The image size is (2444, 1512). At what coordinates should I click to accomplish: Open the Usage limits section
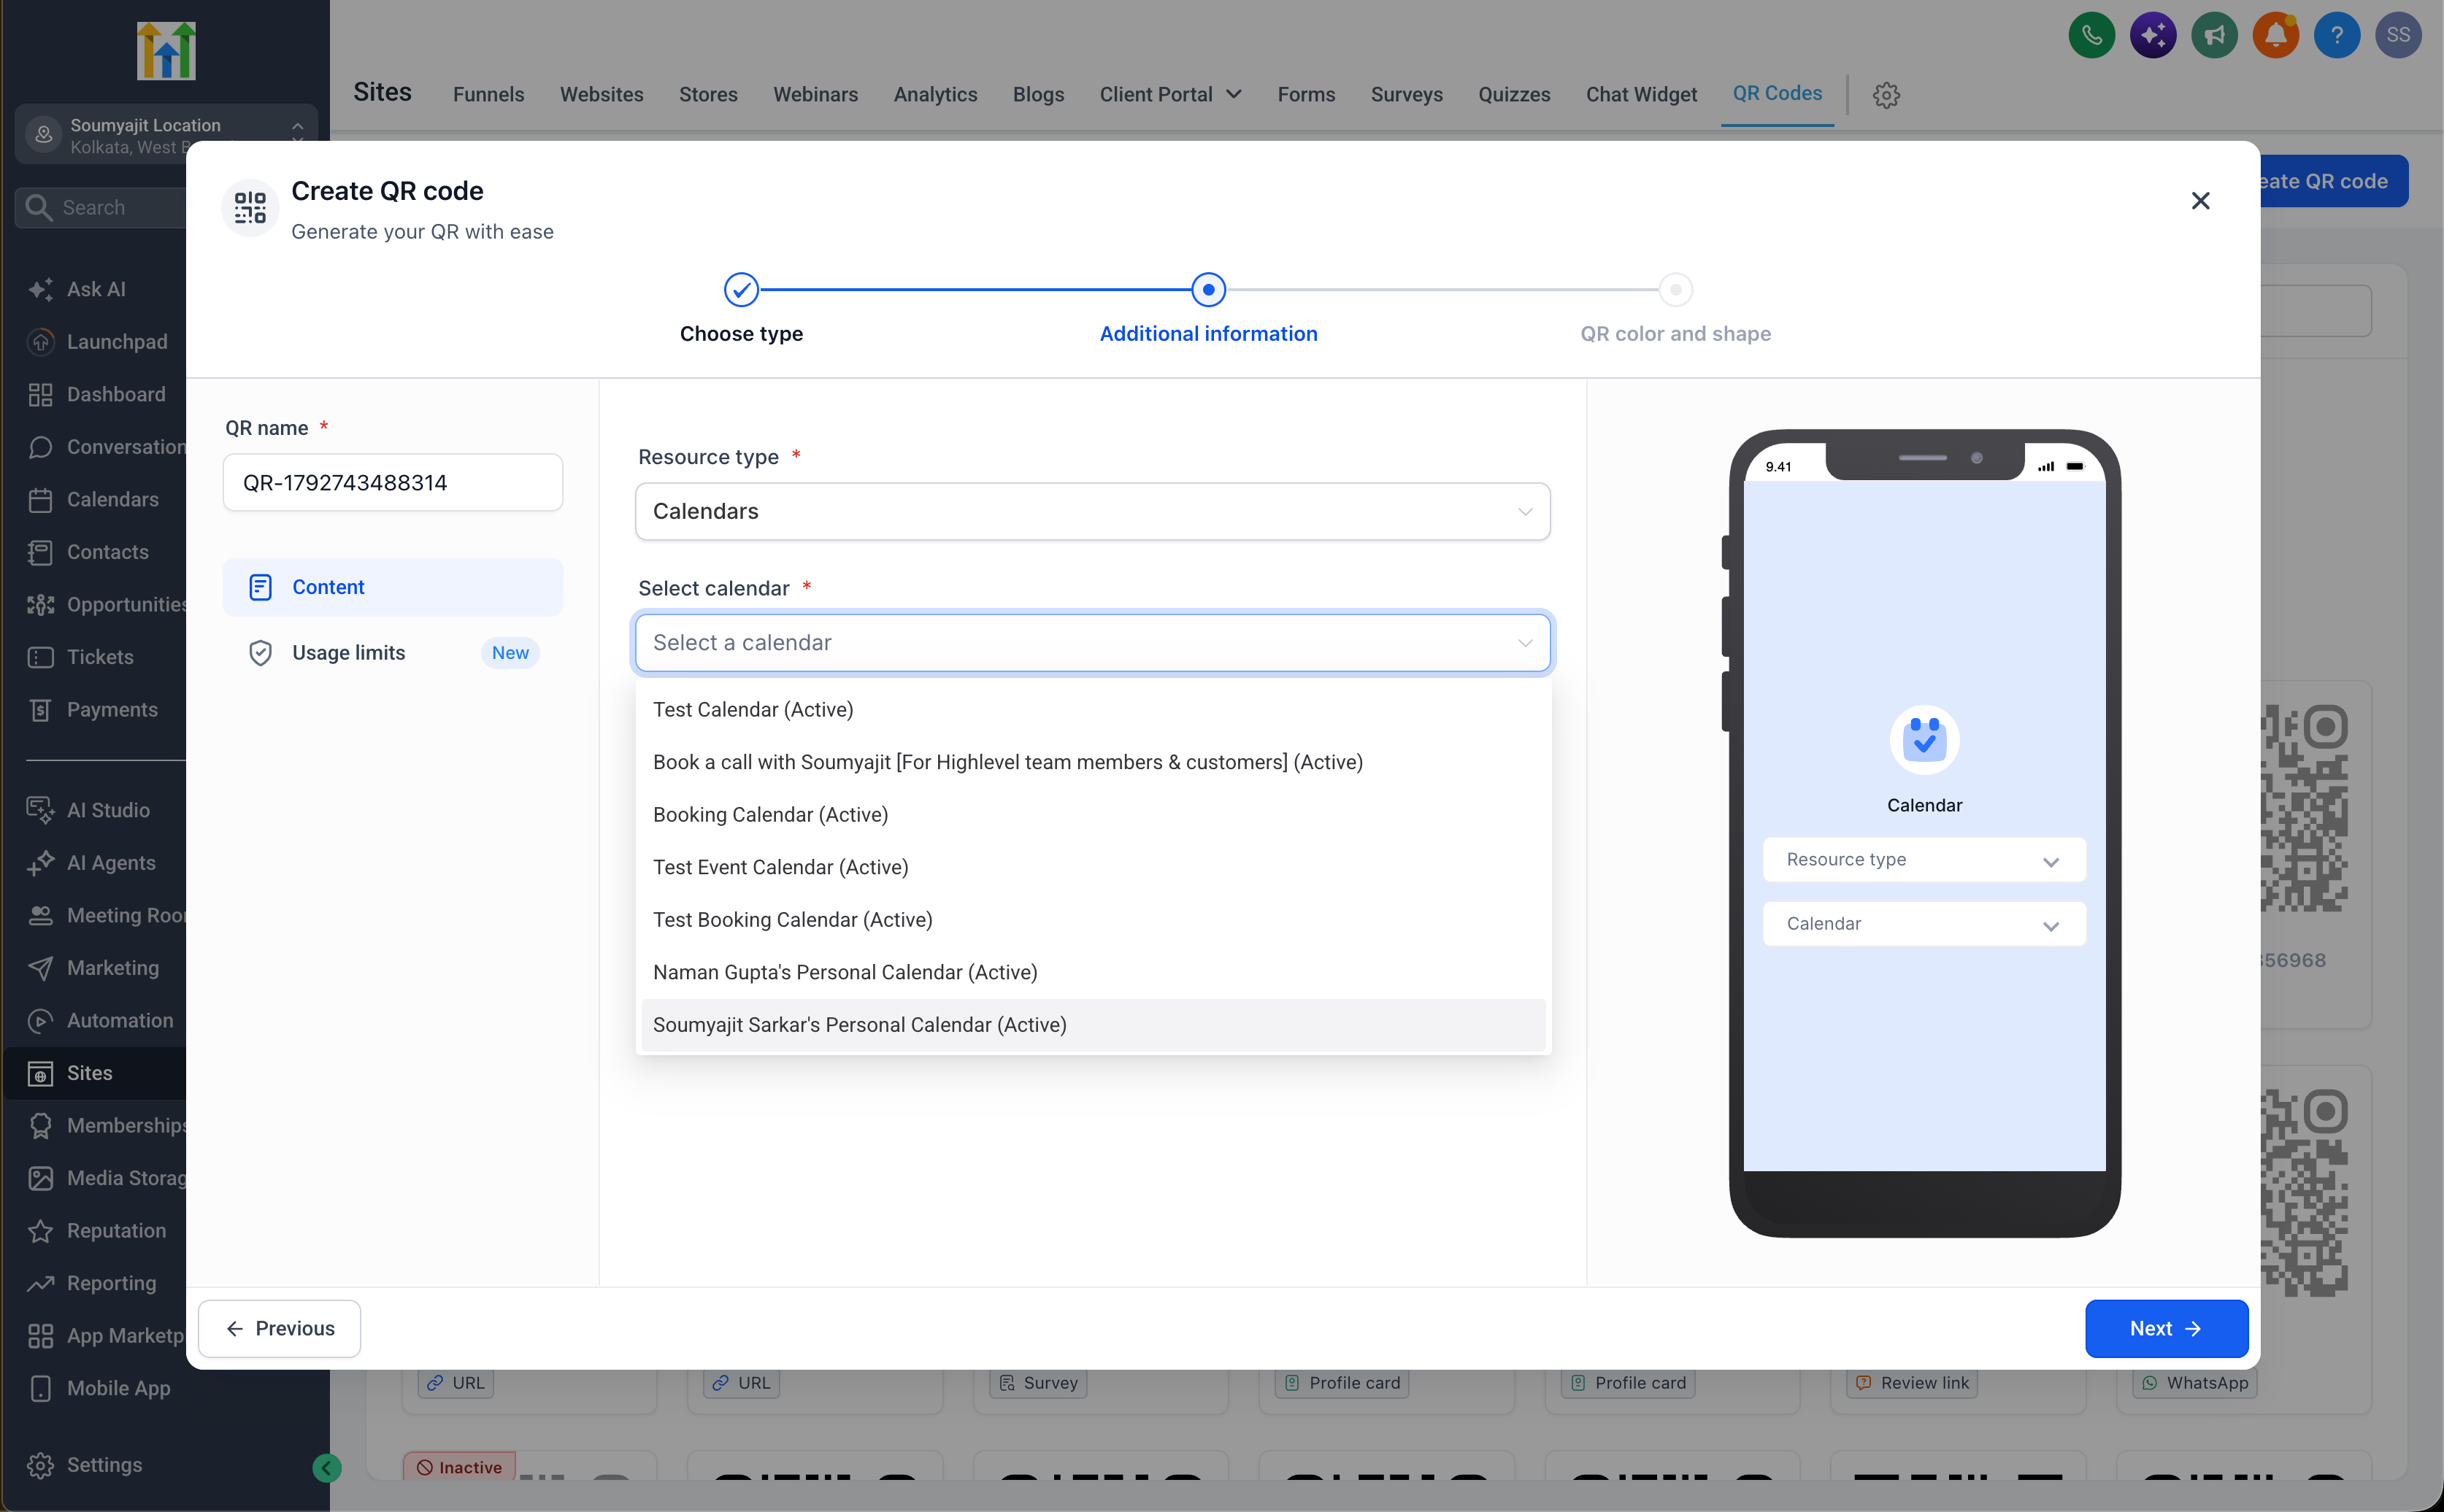(x=392, y=653)
